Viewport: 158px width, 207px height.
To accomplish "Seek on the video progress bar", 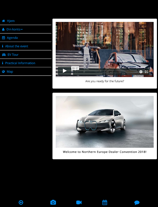I will (106, 72).
